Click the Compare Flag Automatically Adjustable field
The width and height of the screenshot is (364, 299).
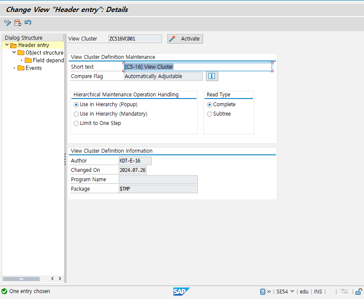(x=164, y=76)
